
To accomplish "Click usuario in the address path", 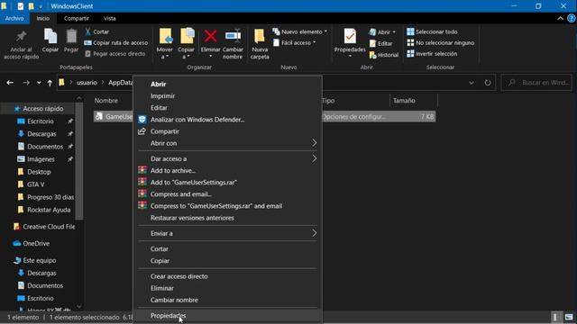I will (87, 83).
